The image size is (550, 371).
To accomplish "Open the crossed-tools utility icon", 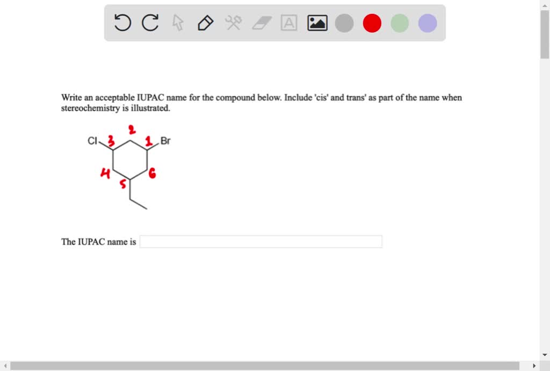I will pyautogui.click(x=233, y=23).
